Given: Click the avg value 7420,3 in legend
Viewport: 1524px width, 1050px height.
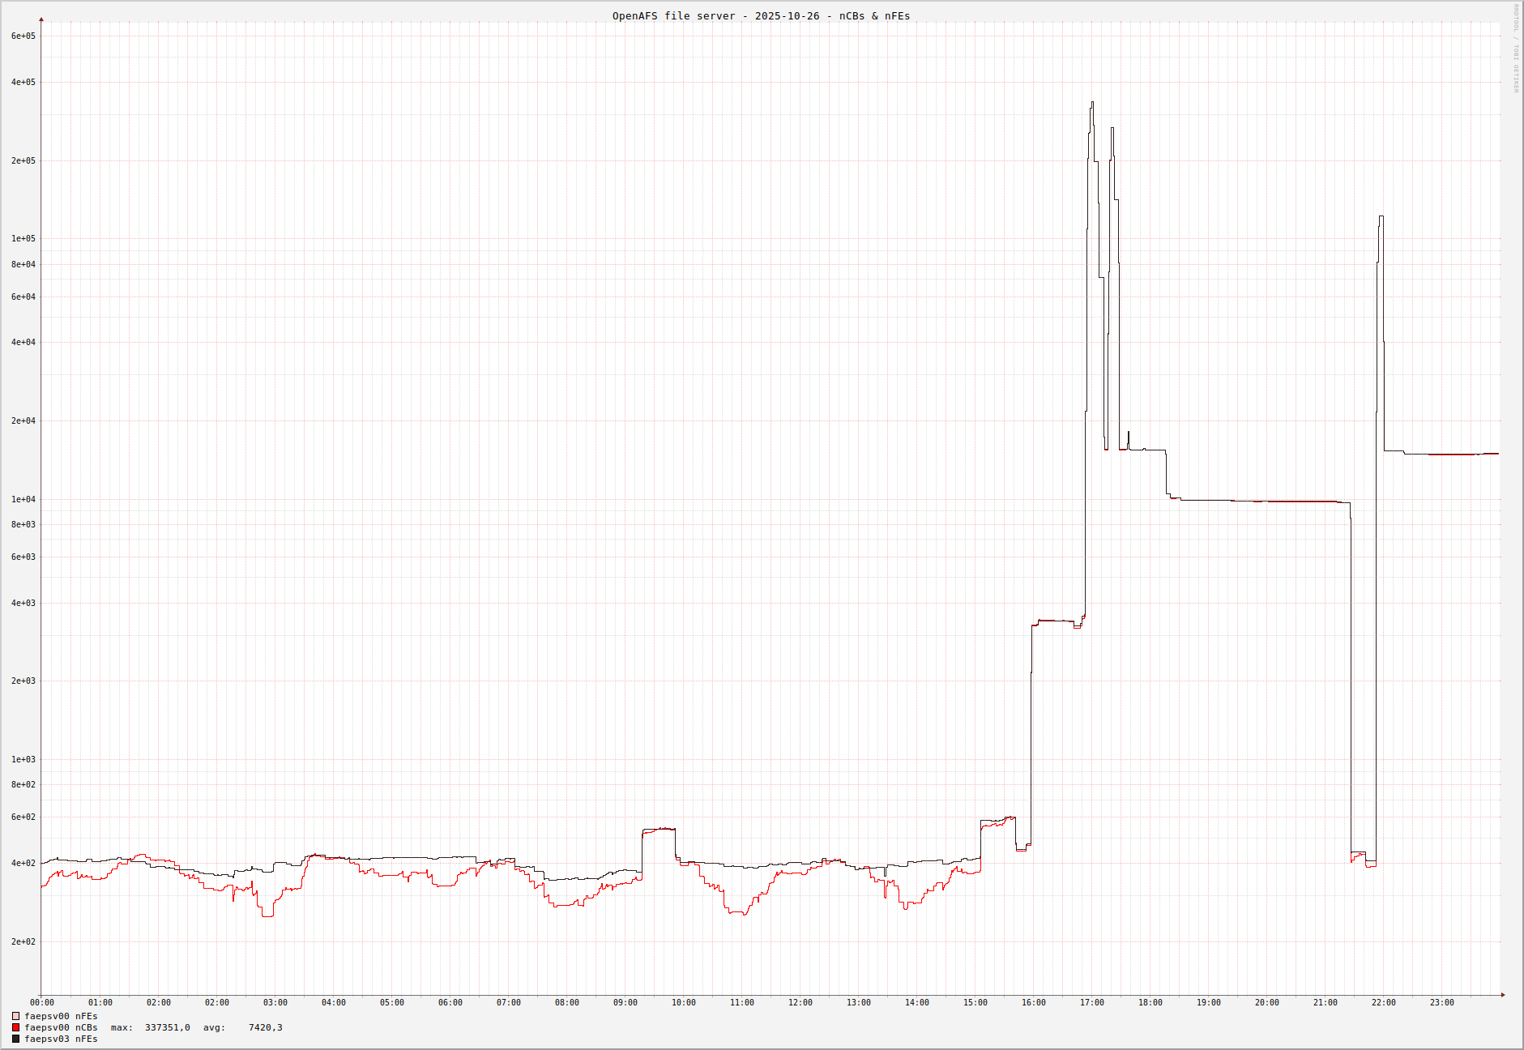Looking at the screenshot, I should coord(265,1027).
